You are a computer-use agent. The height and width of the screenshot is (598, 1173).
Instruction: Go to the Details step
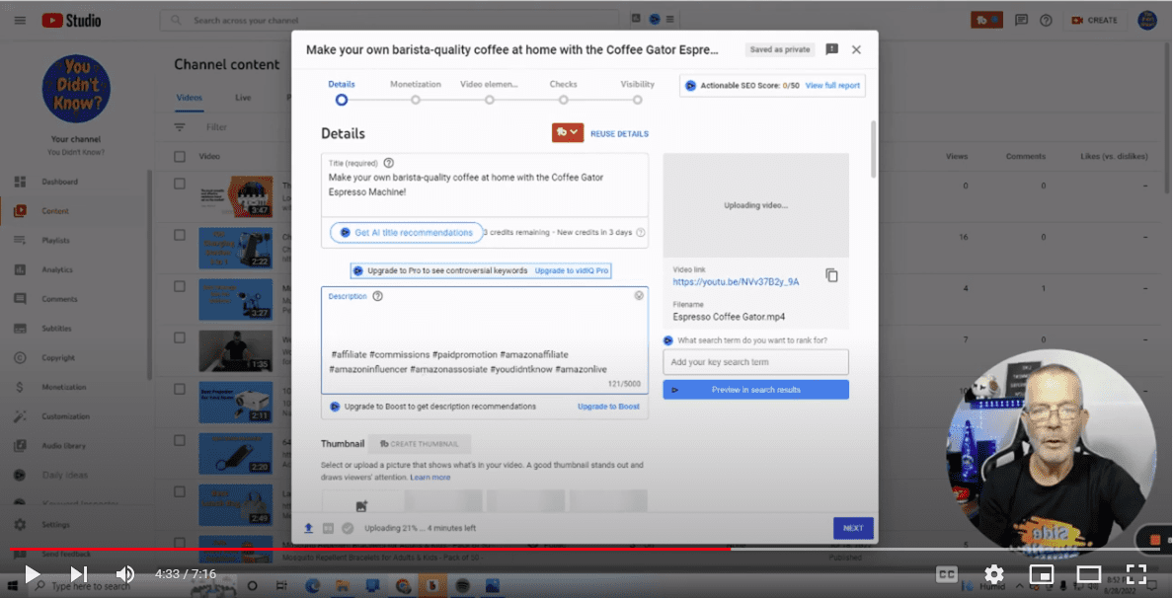click(341, 91)
